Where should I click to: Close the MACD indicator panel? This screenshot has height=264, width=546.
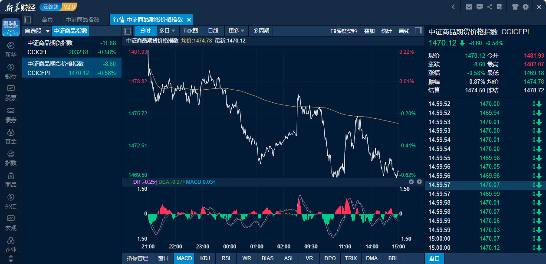[x=411, y=182]
